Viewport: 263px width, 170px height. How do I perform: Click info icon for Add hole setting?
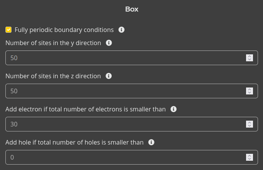click(151, 142)
